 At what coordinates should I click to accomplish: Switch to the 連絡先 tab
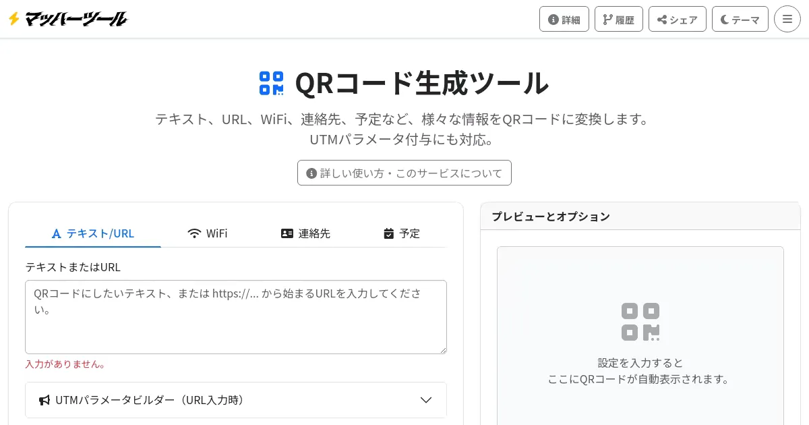tap(305, 233)
